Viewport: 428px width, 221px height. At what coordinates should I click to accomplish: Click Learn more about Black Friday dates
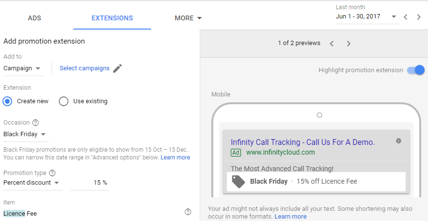(x=175, y=158)
